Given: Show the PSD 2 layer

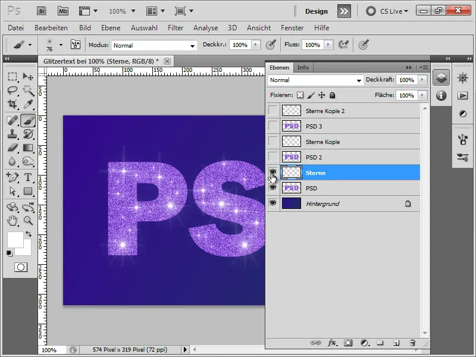Looking at the screenshot, I should tap(273, 157).
